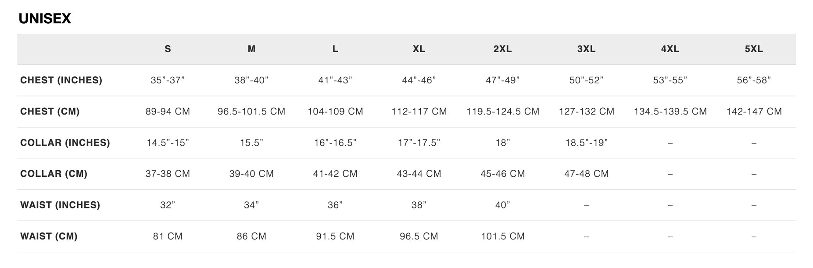This screenshot has width=813, height=268.
Task: Click the UNISEX heading
Action: (45, 18)
